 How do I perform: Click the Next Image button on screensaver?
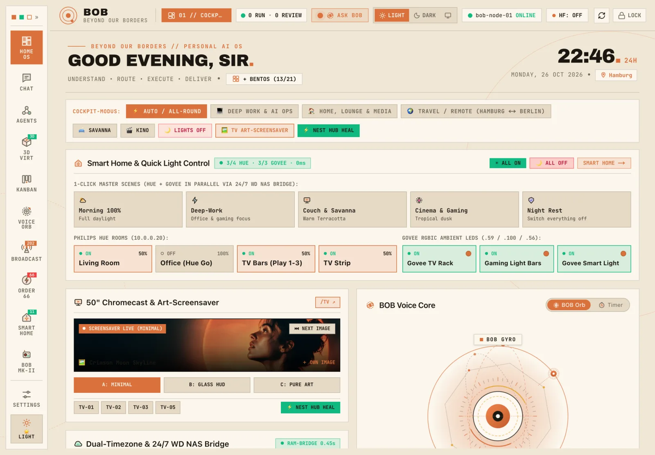(x=312, y=329)
